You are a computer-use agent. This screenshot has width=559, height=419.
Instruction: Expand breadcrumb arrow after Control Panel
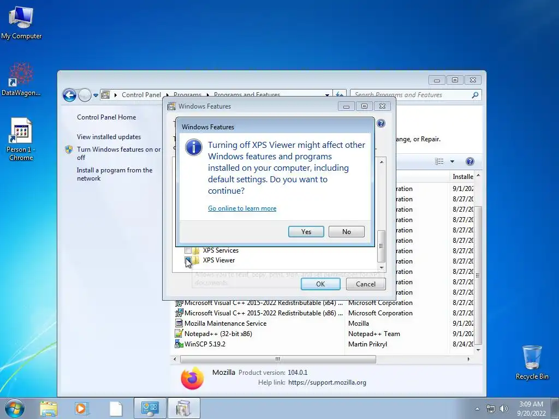coord(167,95)
